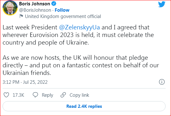Click the reply speech bubble icon
Viewport: 171px width, 116px height.
[35, 95]
